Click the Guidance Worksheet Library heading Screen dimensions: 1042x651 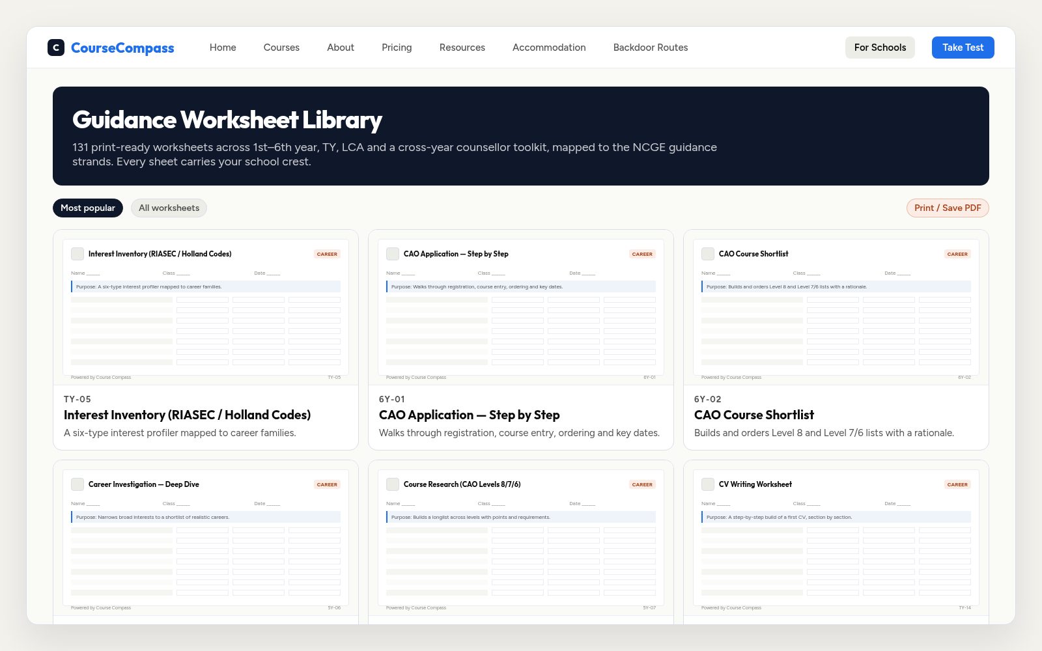click(227, 120)
